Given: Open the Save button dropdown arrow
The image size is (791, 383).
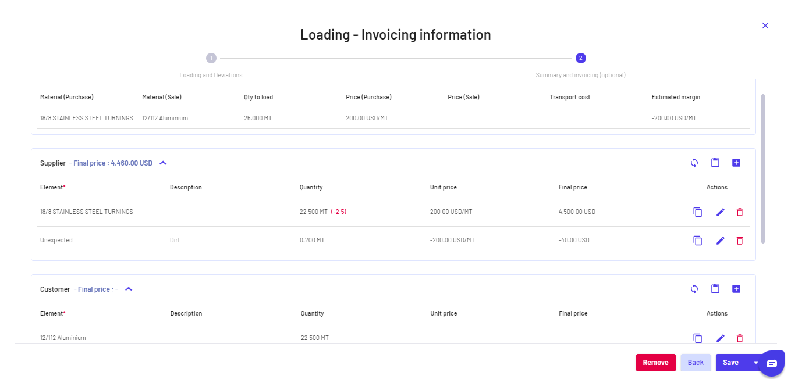Looking at the screenshot, I should (755, 363).
